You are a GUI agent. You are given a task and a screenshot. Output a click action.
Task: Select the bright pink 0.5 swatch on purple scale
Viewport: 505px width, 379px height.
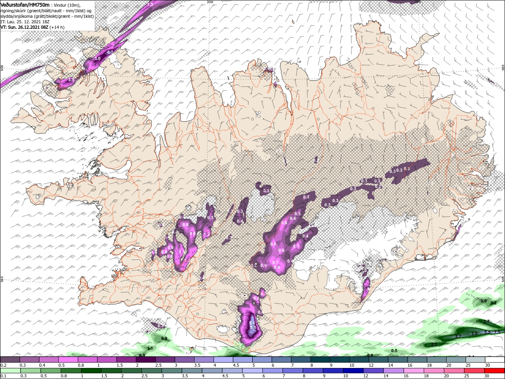68,359
